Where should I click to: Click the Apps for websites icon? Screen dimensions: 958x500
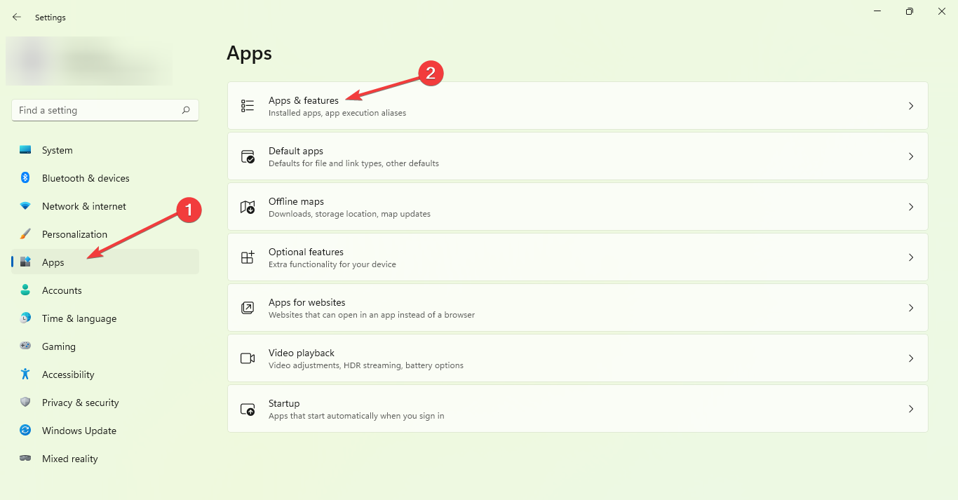point(248,308)
